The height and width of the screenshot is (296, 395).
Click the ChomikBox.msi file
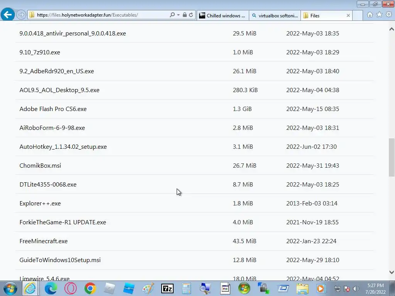[40, 166]
